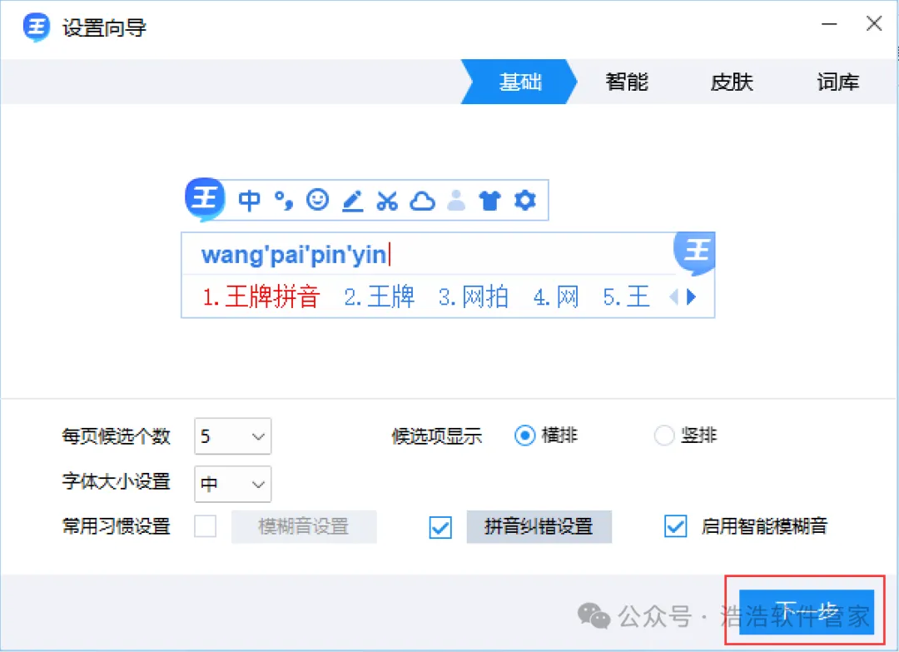The height and width of the screenshot is (652, 899).
Task: Switch to the 词库 tab
Action: [x=837, y=82]
